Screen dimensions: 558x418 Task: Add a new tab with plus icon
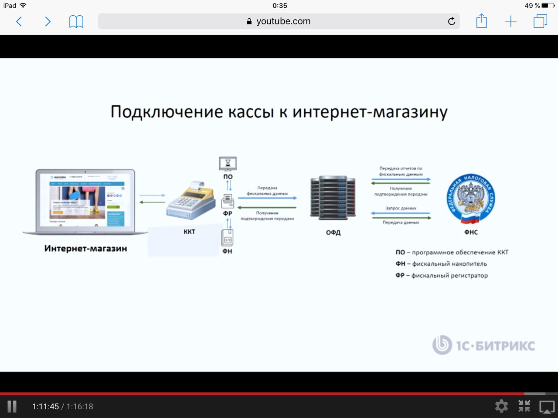coord(511,21)
